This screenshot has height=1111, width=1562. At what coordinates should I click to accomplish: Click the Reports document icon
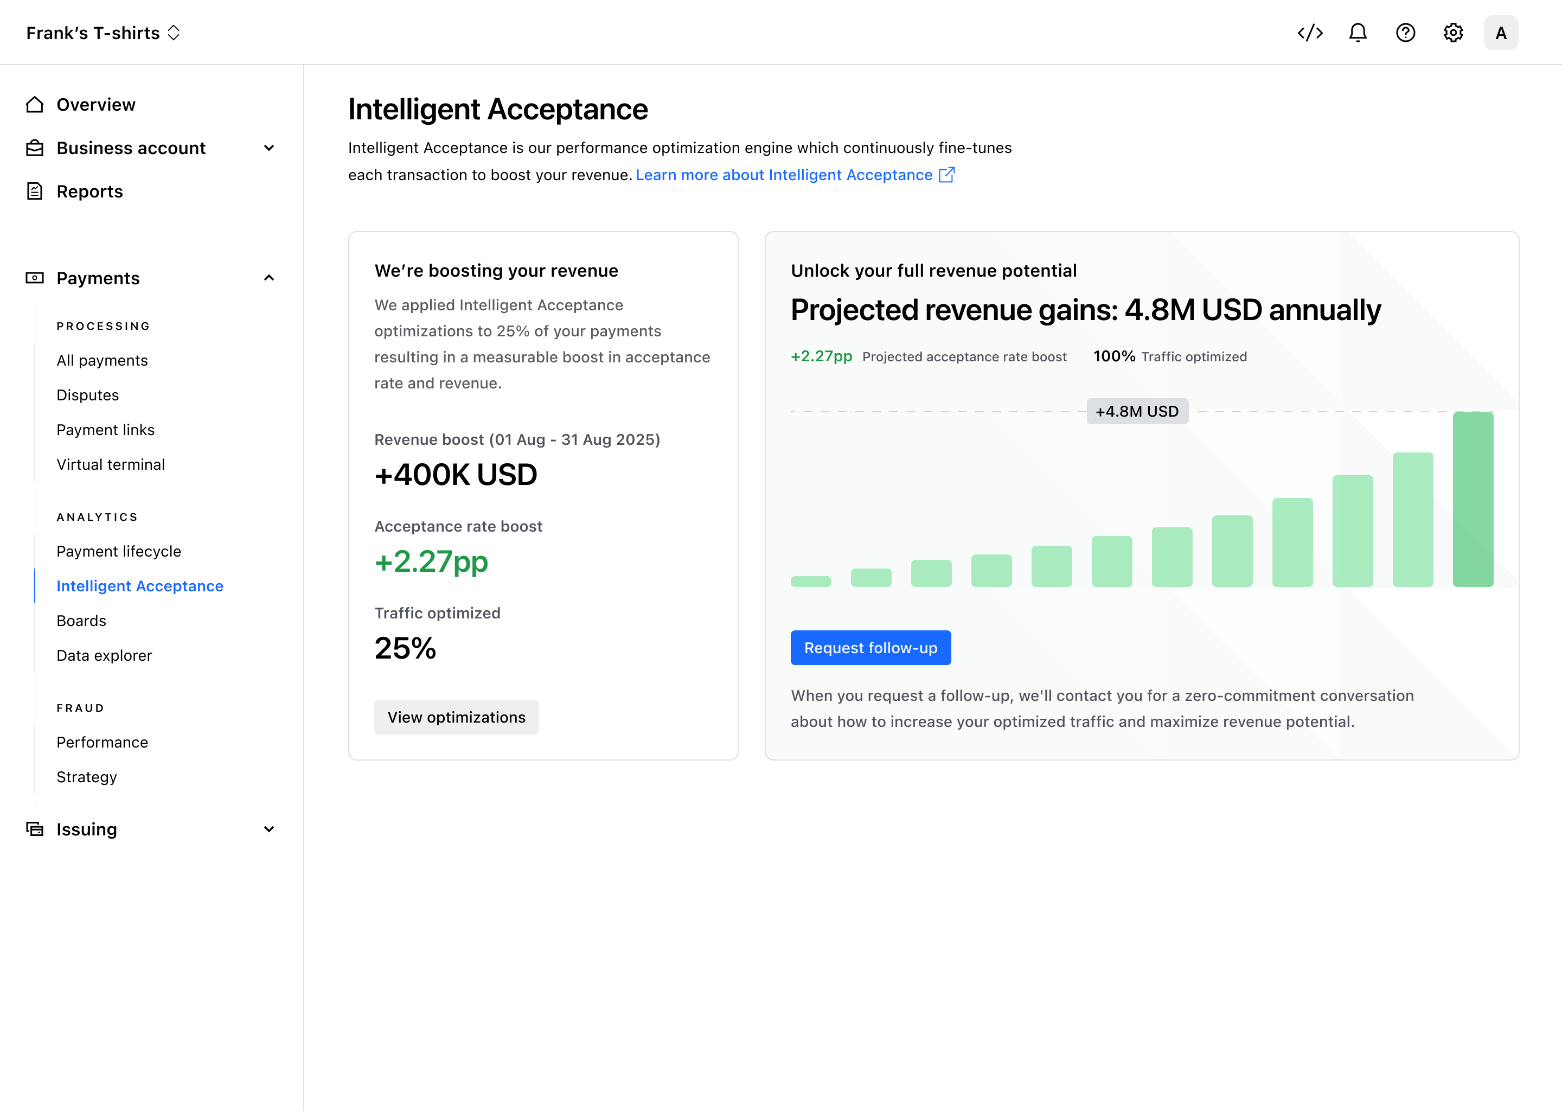[35, 191]
